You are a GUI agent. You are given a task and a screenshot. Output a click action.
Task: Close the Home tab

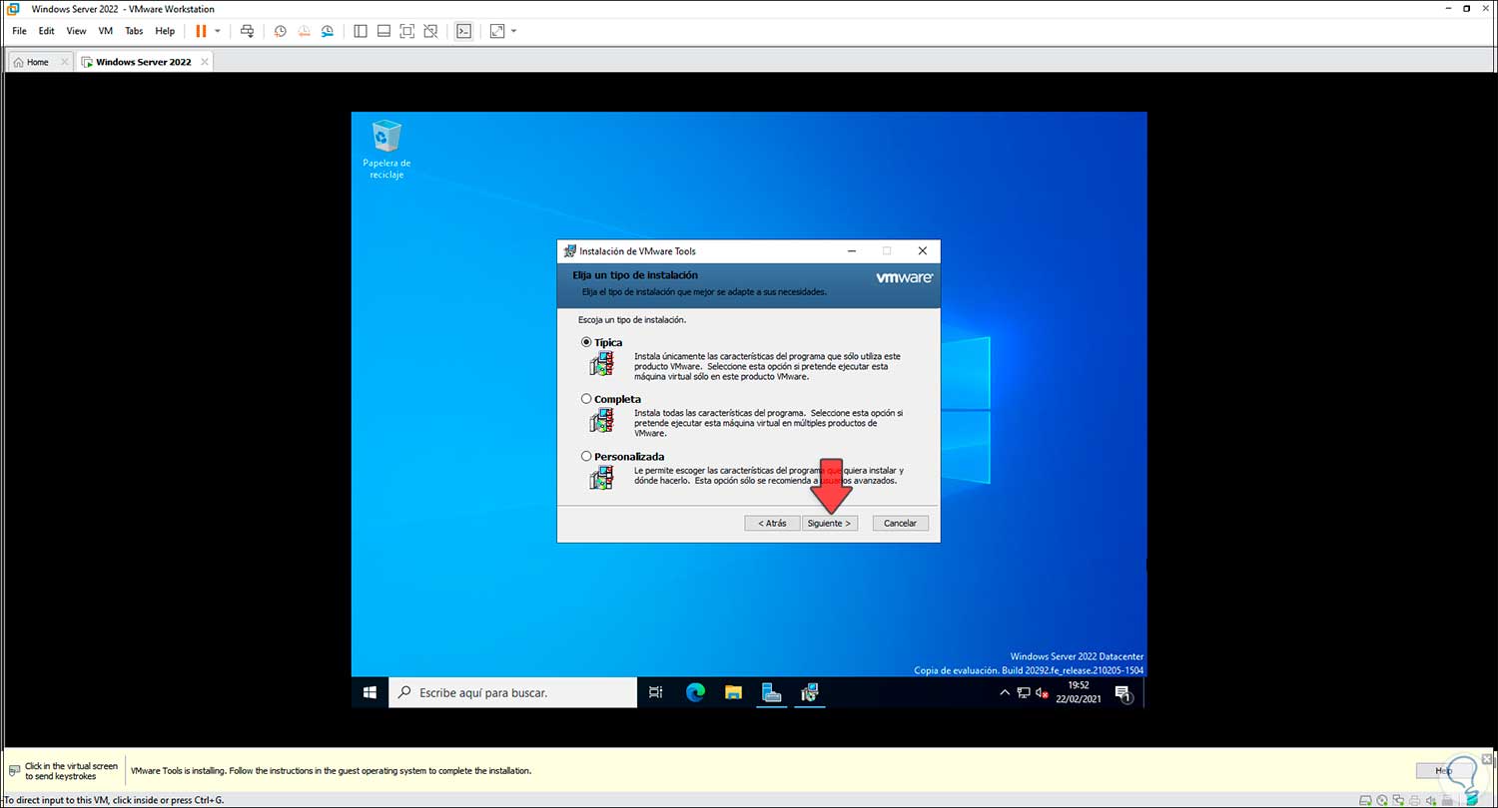click(65, 62)
